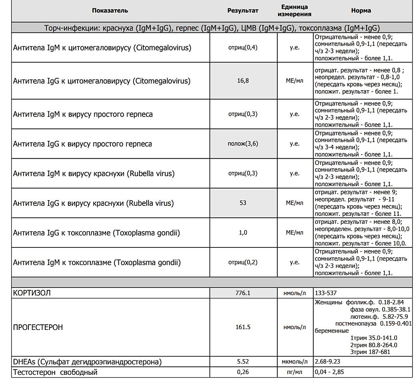The width and height of the screenshot is (419, 390).
Task: Click the 'Тестостерон свободный' row label
Action: [55, 372]
